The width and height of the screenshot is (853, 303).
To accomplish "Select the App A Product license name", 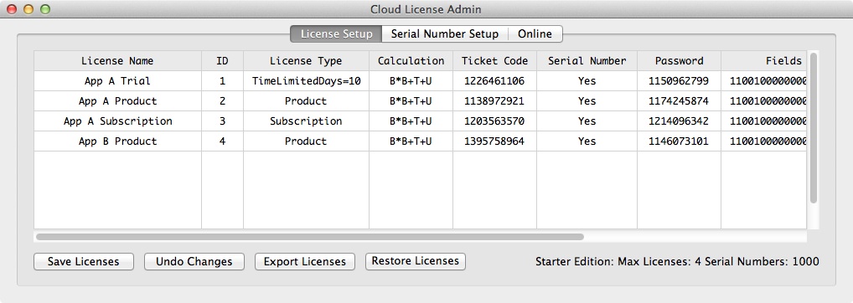I will (x=117, y=101).
